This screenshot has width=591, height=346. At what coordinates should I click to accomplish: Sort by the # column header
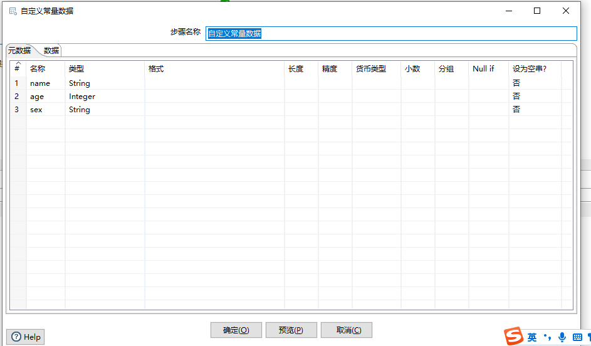click(x=18, y=68)
